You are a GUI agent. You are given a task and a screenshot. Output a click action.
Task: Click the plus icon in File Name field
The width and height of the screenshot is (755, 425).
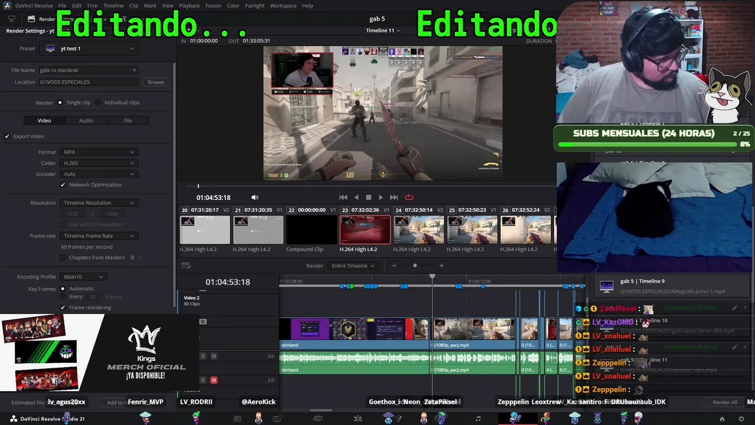(134, 70)
